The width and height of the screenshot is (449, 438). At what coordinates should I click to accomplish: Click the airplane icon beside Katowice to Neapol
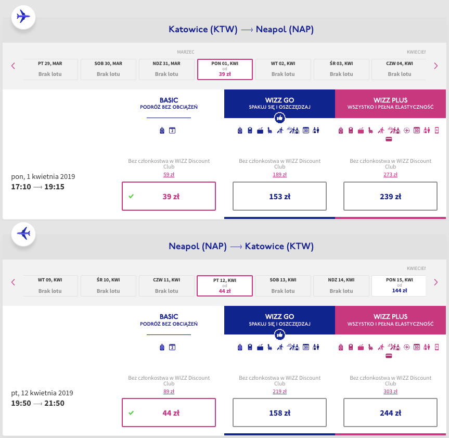[23, 17]
